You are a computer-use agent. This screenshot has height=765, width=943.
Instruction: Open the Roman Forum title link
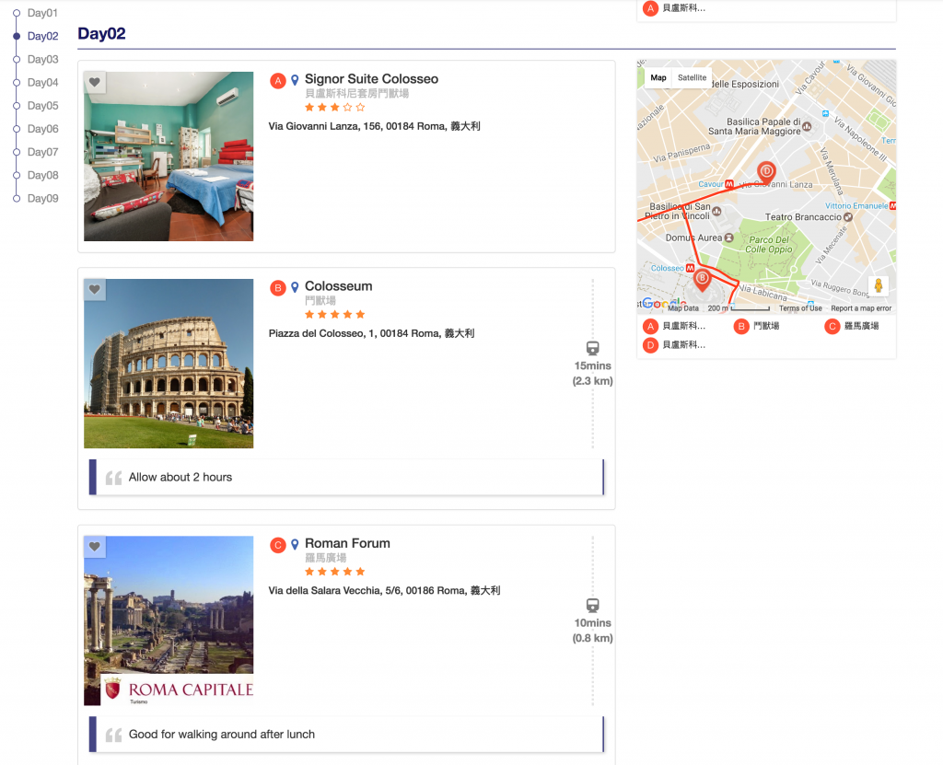[347, 543]
